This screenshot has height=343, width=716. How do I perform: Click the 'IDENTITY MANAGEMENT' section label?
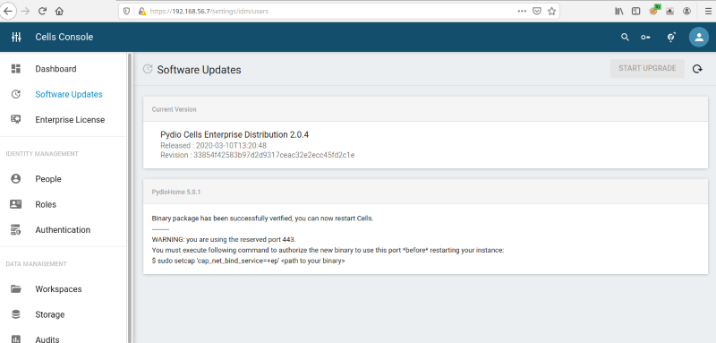(42, 154)
